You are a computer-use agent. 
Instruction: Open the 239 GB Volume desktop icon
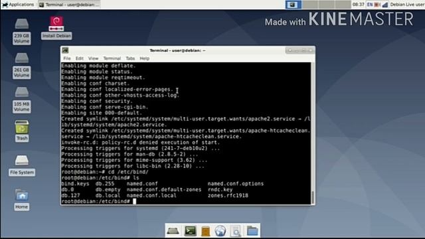pyautogui.click(x=22, y=31)
